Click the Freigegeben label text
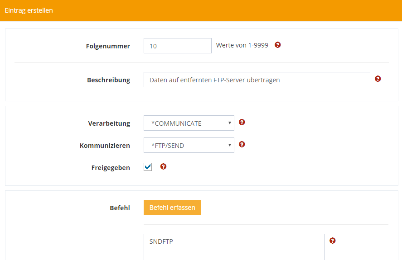 (111, 168)
